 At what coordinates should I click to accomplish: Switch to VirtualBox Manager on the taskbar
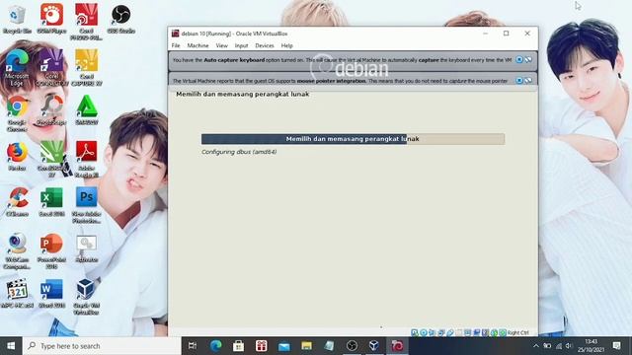click(374, 346)
